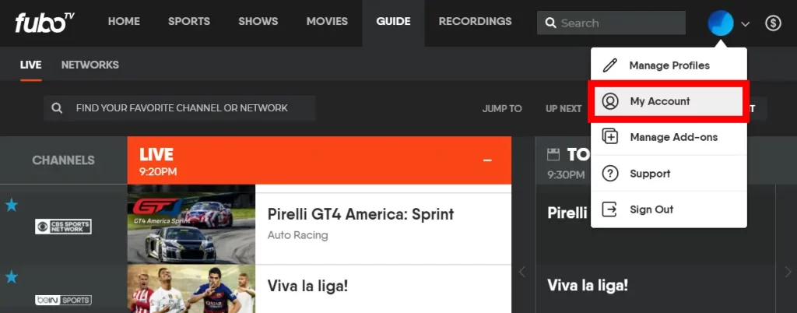Screen dimensions: 797x313
Task: Click the channel search magnifier icon
Action: tap(57, 108)
